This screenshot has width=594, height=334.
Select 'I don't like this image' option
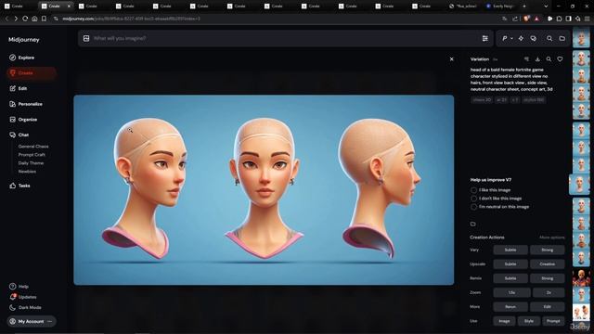[473, 199]
